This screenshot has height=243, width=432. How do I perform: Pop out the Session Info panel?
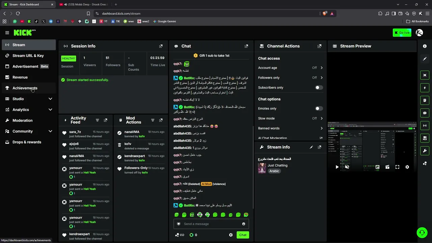[x=161, y=46]
